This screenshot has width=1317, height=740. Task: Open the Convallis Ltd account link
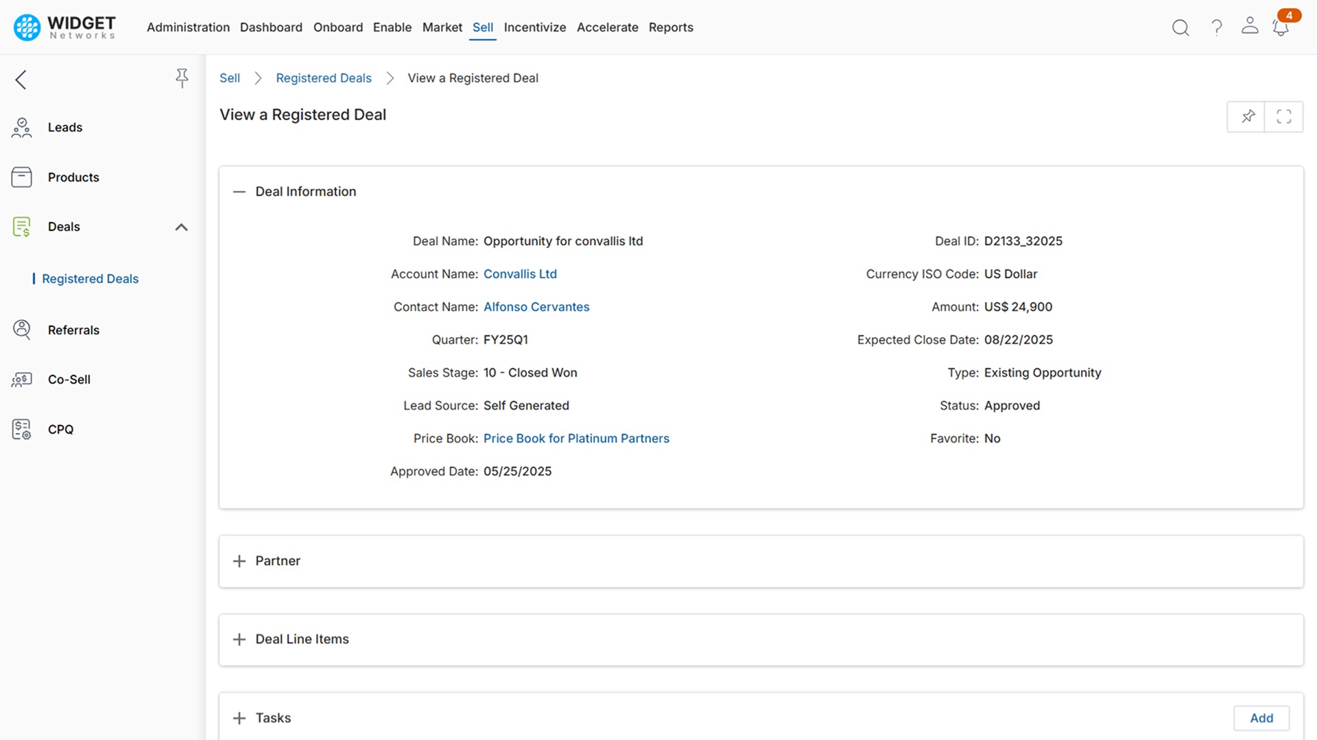pos(519,274)
